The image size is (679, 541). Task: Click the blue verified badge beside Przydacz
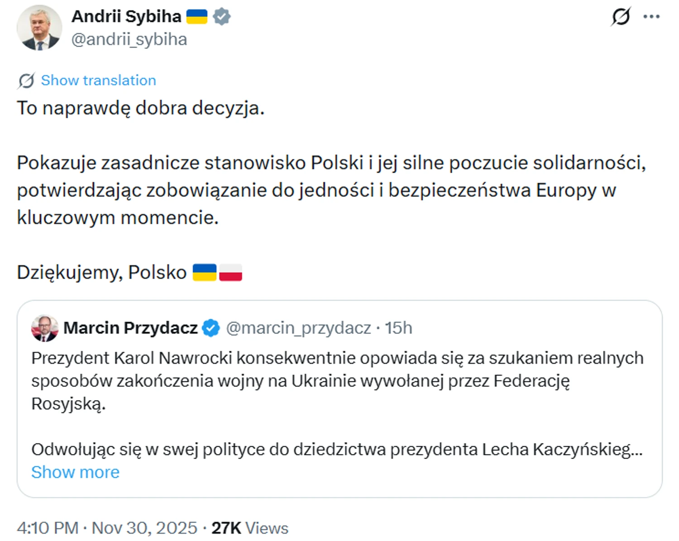211,328
